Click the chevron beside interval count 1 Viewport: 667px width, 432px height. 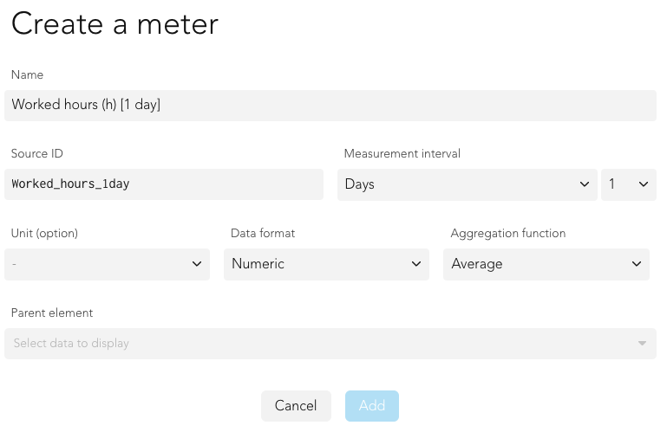click(644, 184)
